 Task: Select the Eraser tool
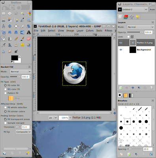[29, 39]
